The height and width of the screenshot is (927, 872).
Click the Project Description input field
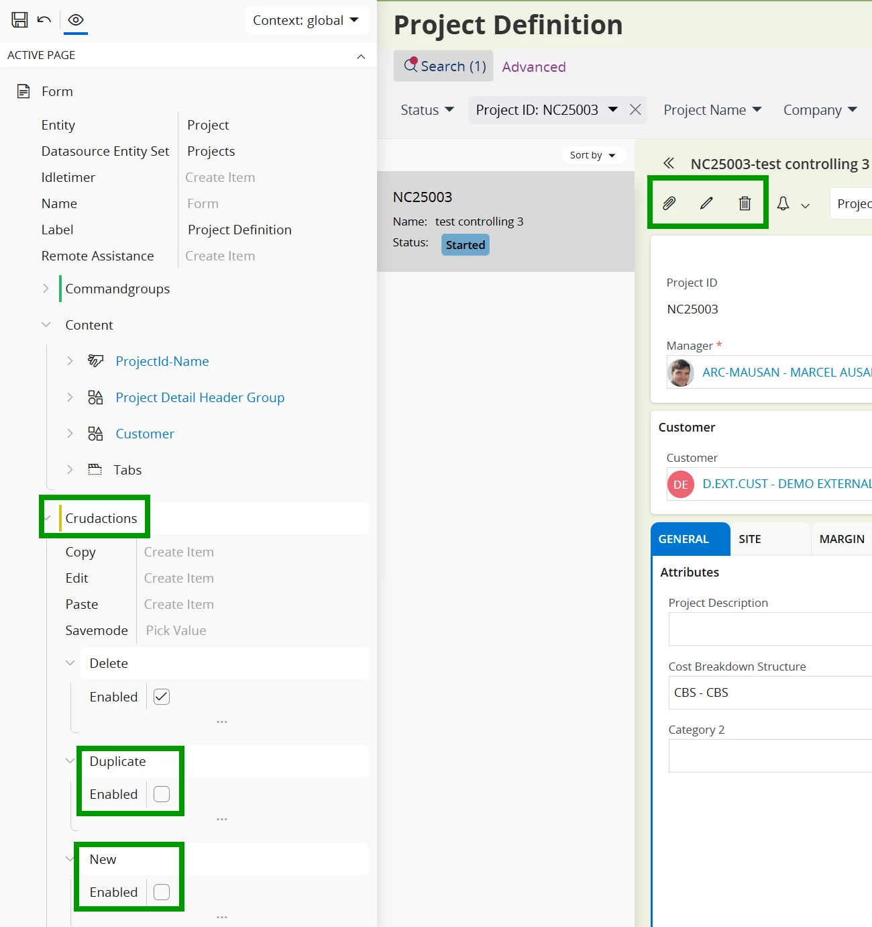[770, 629]
